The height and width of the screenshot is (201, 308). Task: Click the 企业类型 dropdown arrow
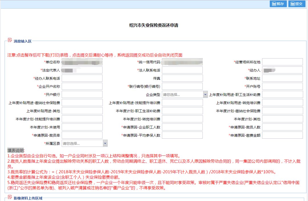(x=205, y=95)
